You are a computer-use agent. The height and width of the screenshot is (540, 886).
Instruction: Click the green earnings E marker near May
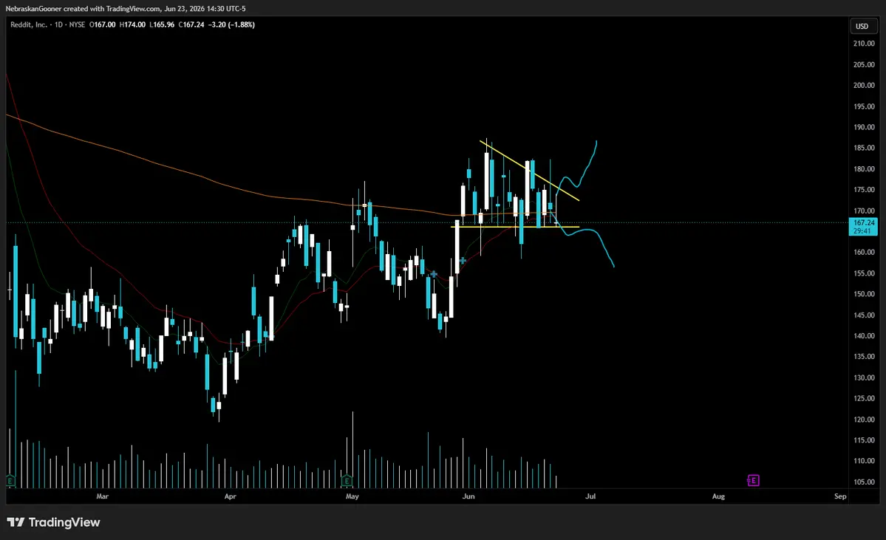[x=347, y=481]
